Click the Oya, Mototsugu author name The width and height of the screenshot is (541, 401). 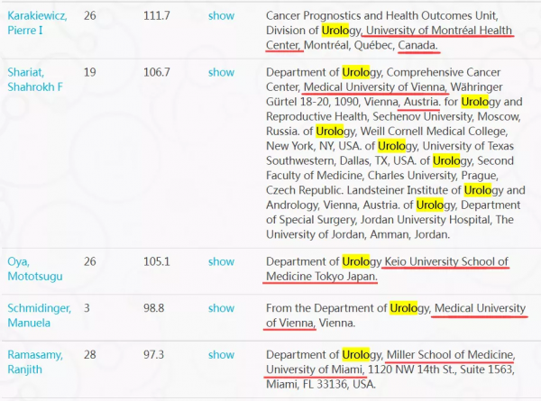click(32, 269)
